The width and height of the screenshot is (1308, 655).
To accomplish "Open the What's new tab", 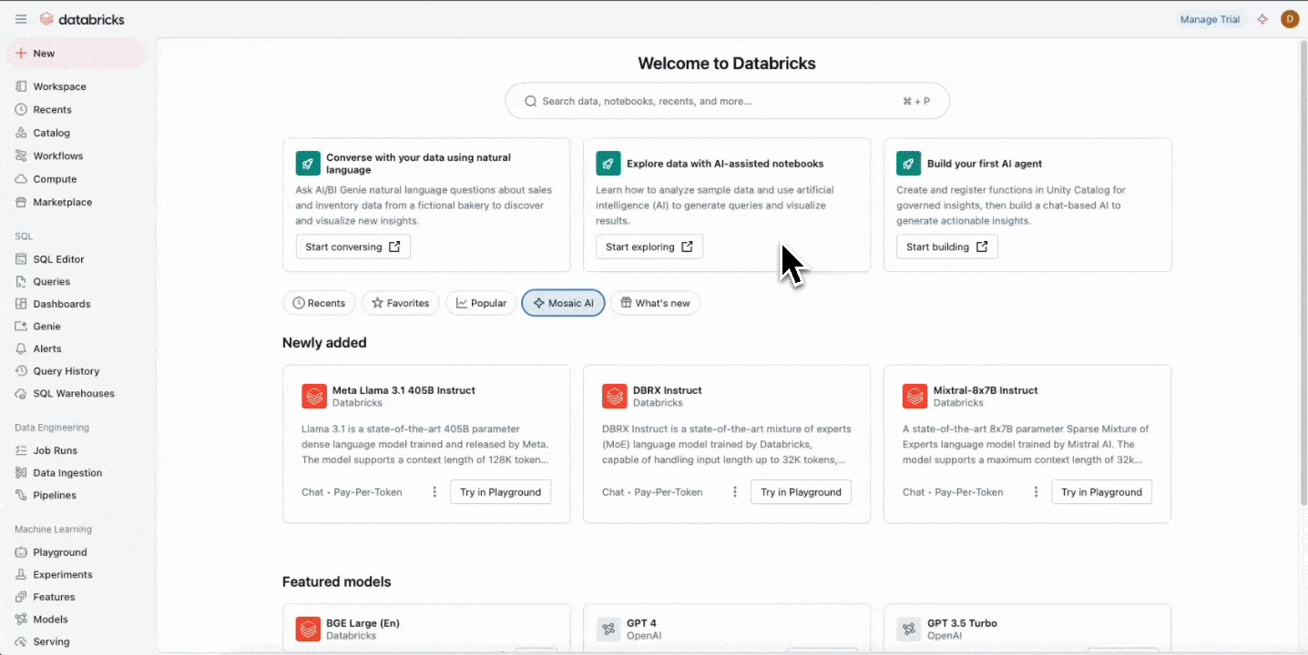I will pyautogui.click(x=655, y=303).
